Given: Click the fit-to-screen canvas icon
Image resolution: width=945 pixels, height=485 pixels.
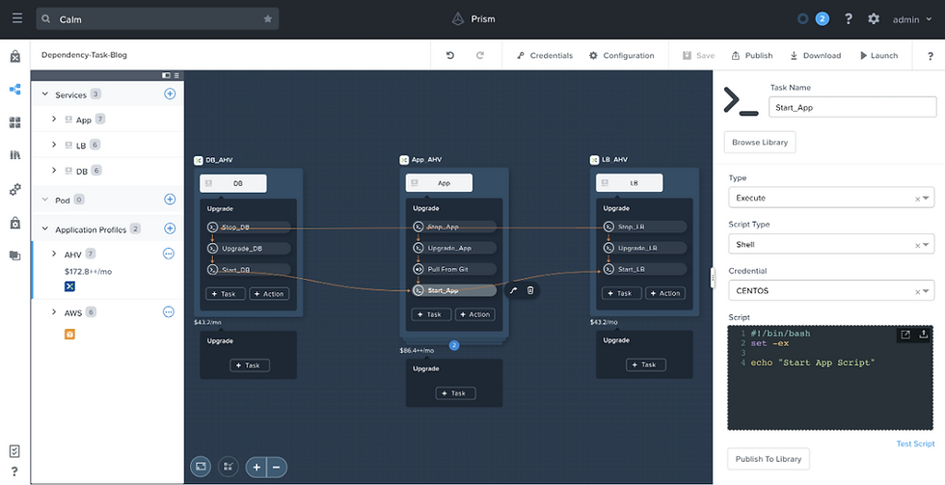Looking at the screenshot, I should (201, 467).
